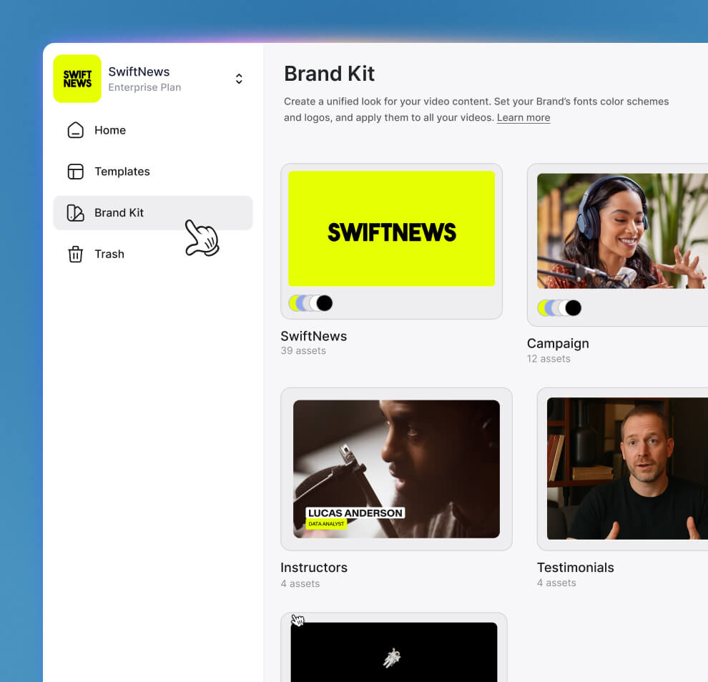Screen dimensions: 708x682
Task: Click the black swatch under Campaign kit
Action: point(573,308)
